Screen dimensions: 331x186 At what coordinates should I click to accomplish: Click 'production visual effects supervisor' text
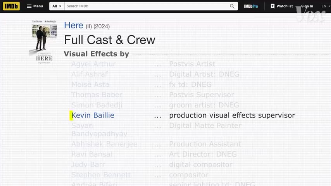(232, 115)
